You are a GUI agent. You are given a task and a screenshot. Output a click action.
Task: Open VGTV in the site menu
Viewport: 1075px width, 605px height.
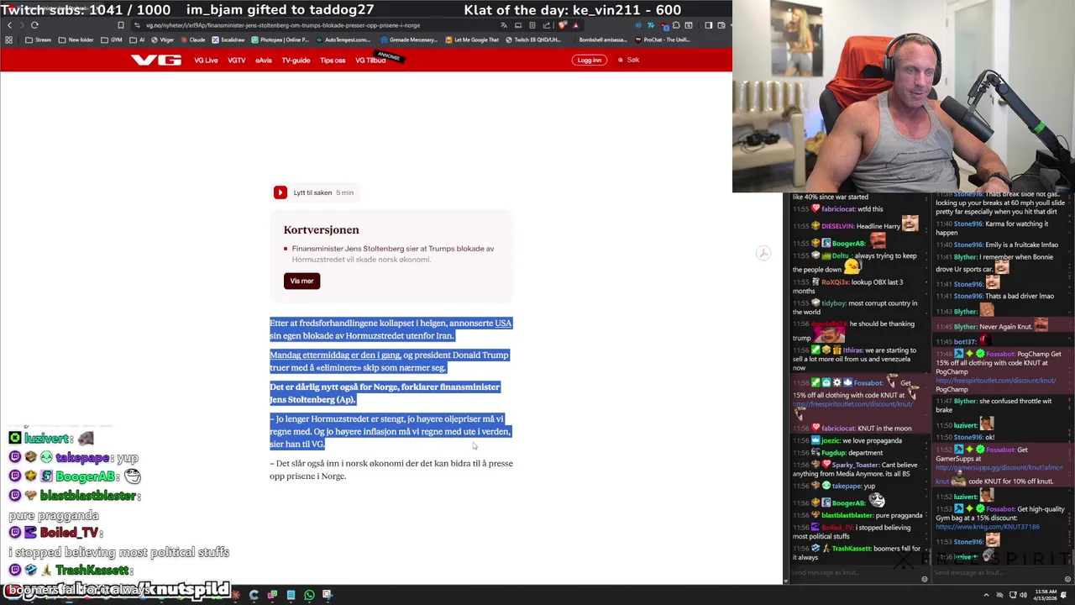click(x=236, y=60)
